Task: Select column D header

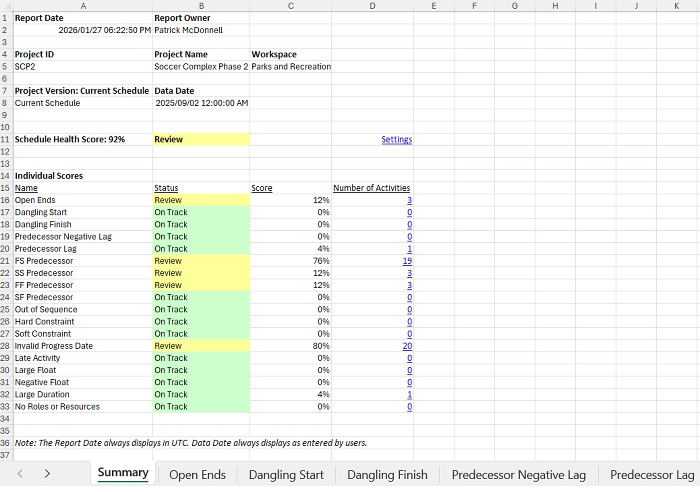Action: [372, 6]
